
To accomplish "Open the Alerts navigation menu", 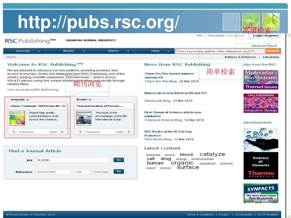I will click(113, 51).
